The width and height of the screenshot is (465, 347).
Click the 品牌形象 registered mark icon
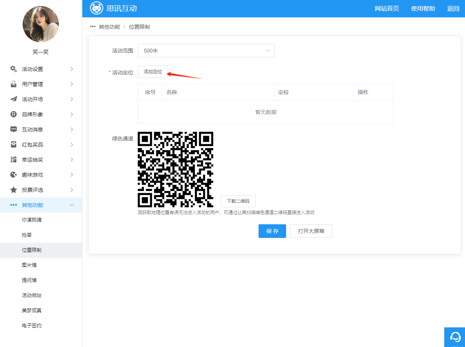14,114
